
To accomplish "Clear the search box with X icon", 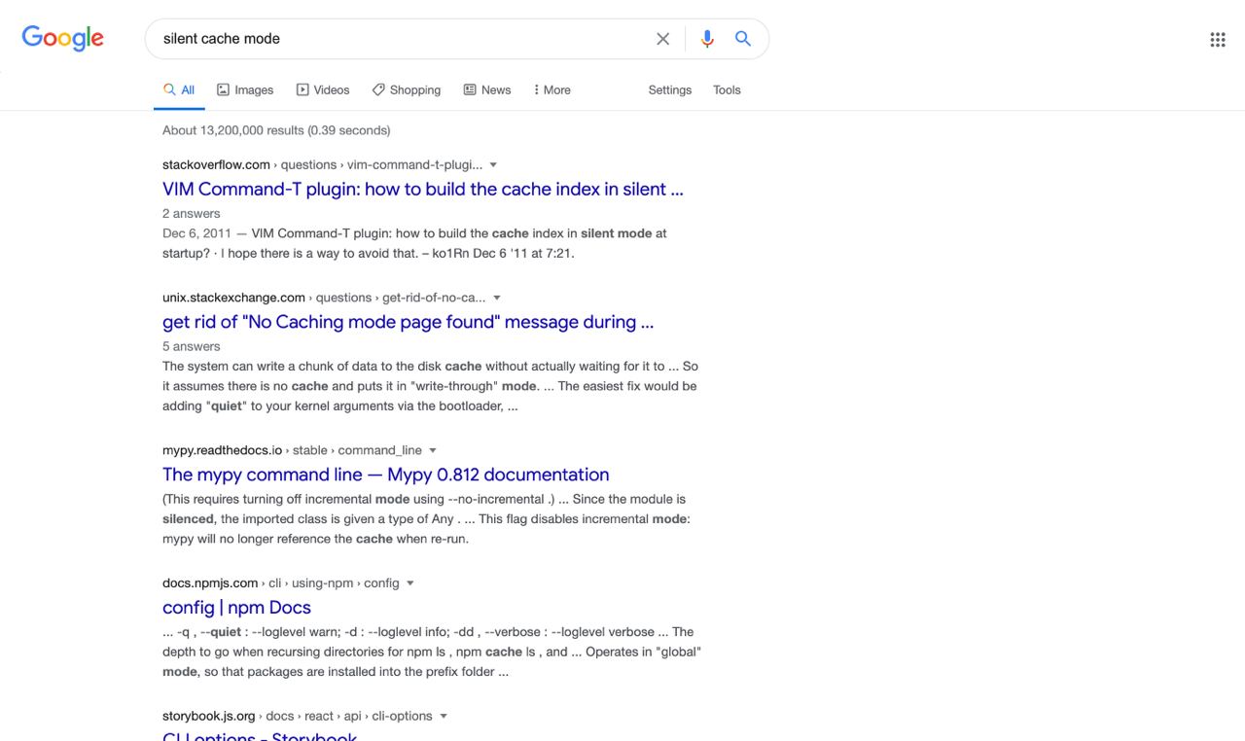I will [x=662, y=39].
